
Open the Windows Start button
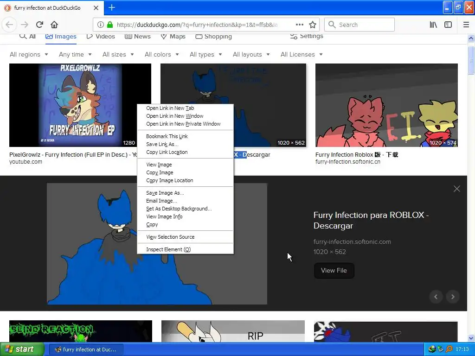coord(22,349)
